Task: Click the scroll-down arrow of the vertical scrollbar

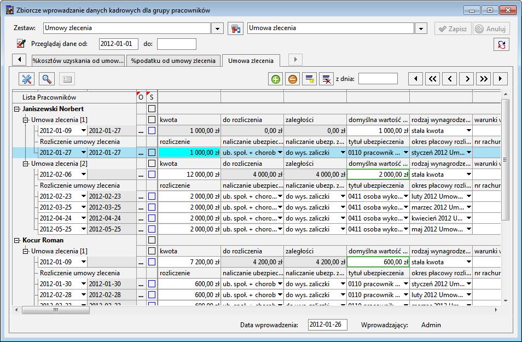Action: click(x=506, y=301)
